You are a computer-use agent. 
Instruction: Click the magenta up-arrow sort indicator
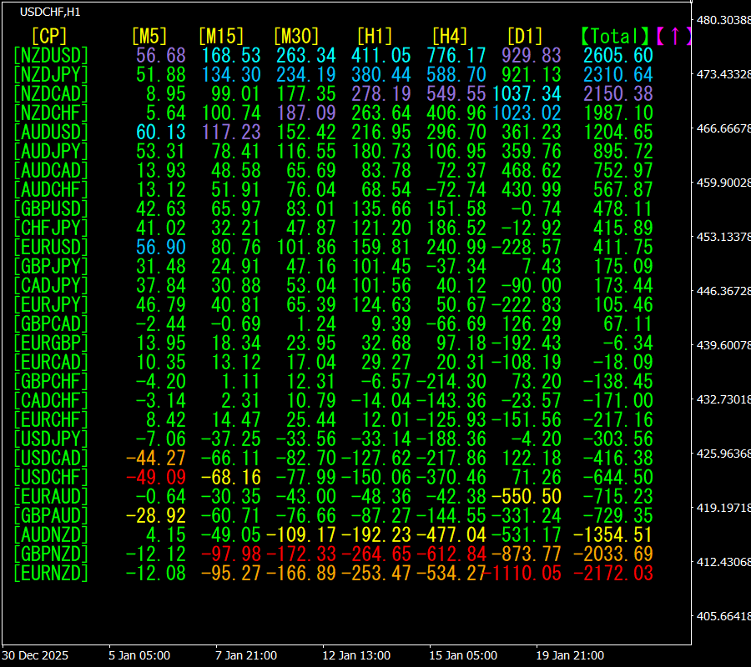coord(674,37)
